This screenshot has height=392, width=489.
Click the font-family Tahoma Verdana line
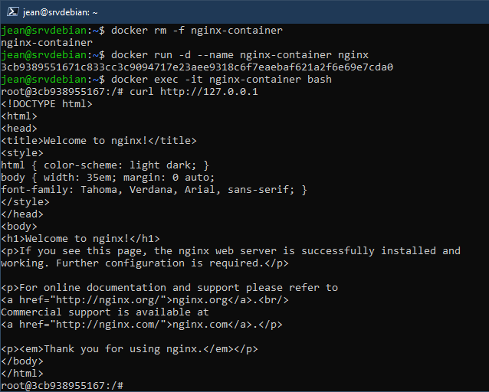(x=154, y=190)
